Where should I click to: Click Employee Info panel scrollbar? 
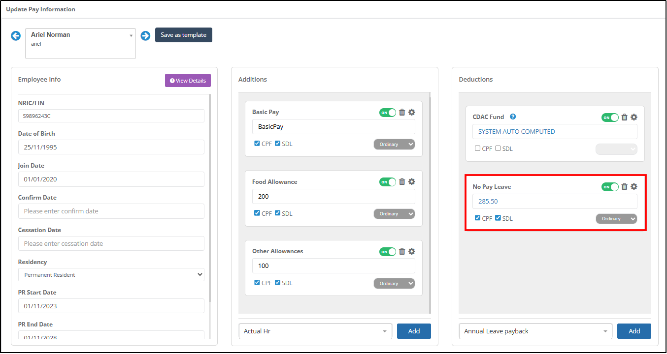(x=210, y=198)
